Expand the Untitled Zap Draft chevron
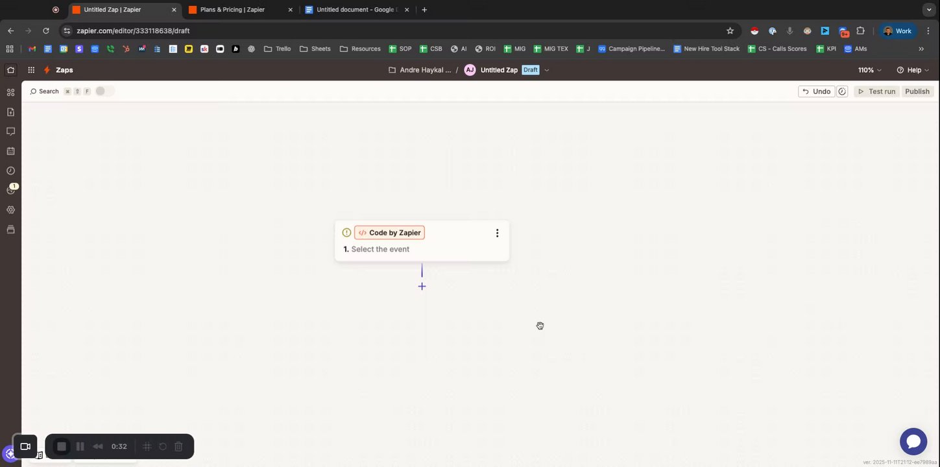This screenshot has width=940, height=467. [x=547, y=70]
